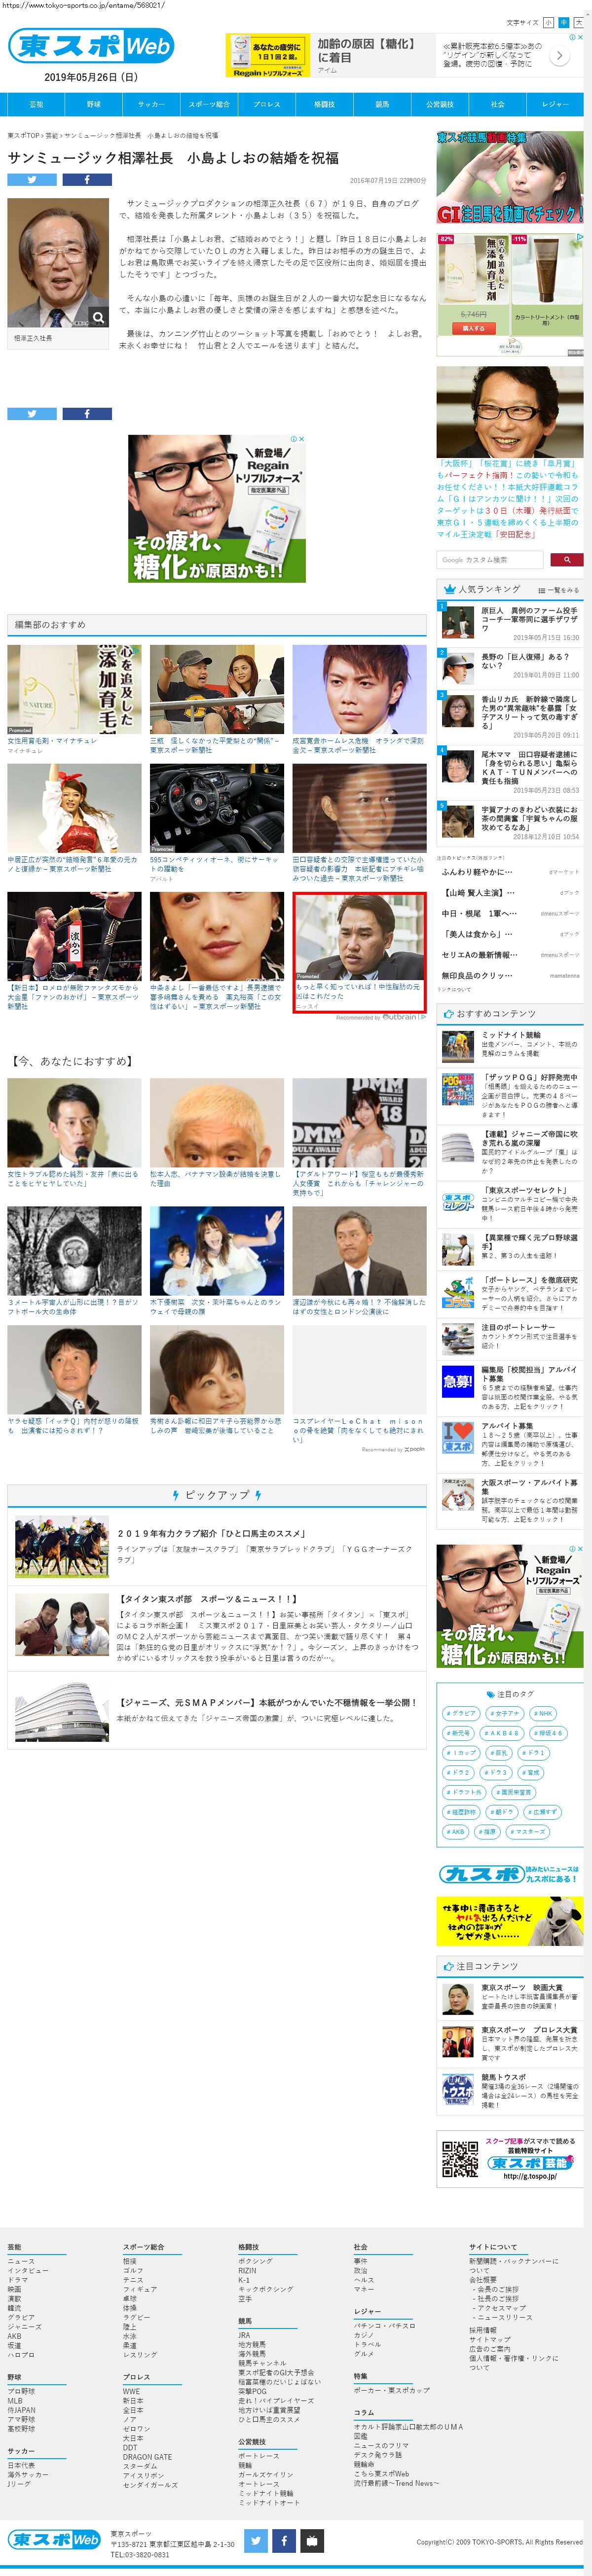Click the magnifier icon on the president's photo
Image resolution: width=592 pixels, height=2576 pixels.
[x=98, y=317]
